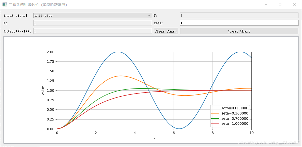Click the 'value' y-axis label

click(x=43, y=90)
